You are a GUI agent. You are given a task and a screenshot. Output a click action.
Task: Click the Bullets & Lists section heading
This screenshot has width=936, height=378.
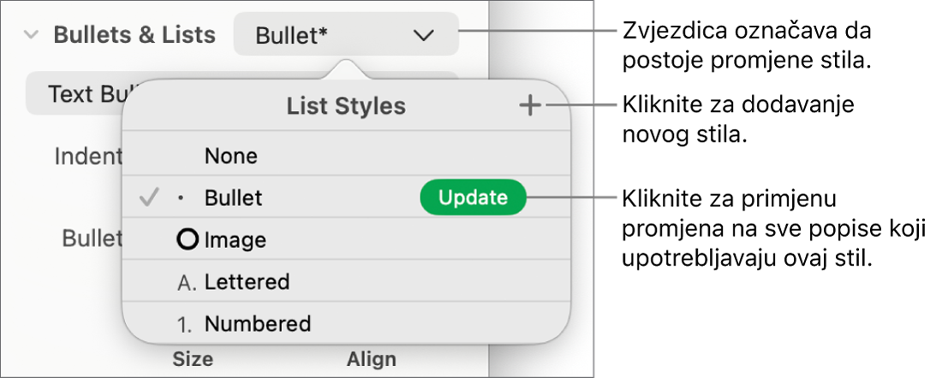point(134,35)
